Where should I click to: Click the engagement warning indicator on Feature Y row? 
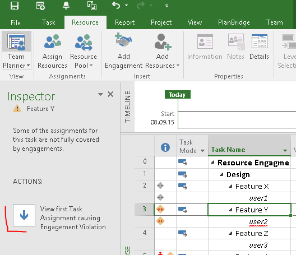pos(160,209)
